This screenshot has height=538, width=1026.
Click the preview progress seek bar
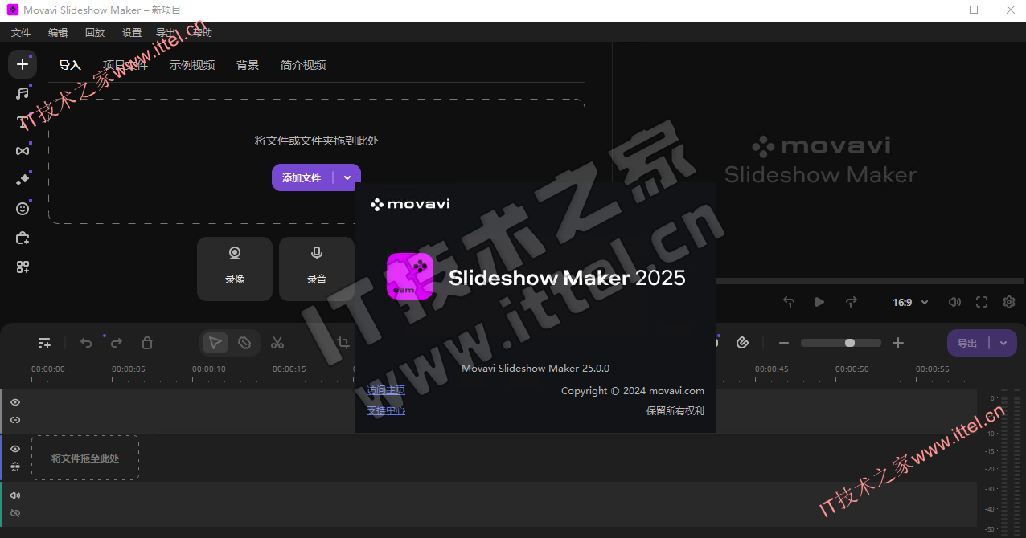(871, 281)
